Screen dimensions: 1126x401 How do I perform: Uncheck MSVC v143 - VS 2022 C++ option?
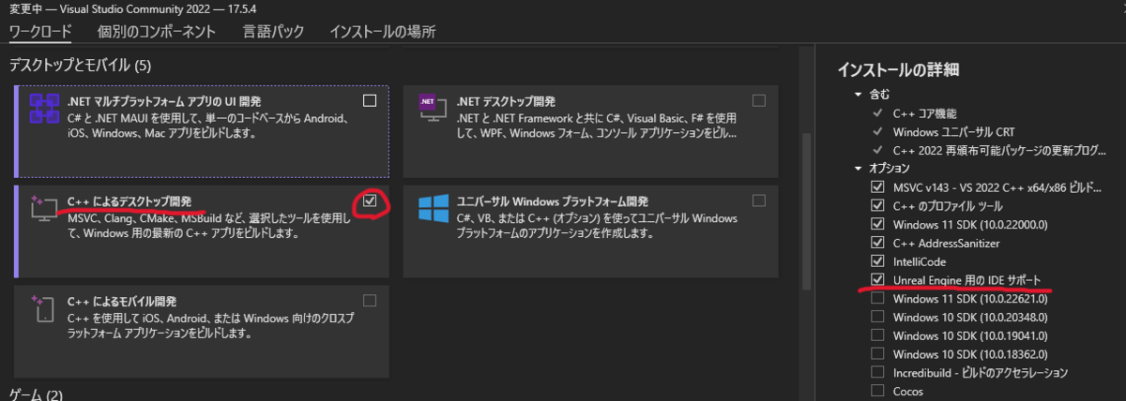(877, 186)
